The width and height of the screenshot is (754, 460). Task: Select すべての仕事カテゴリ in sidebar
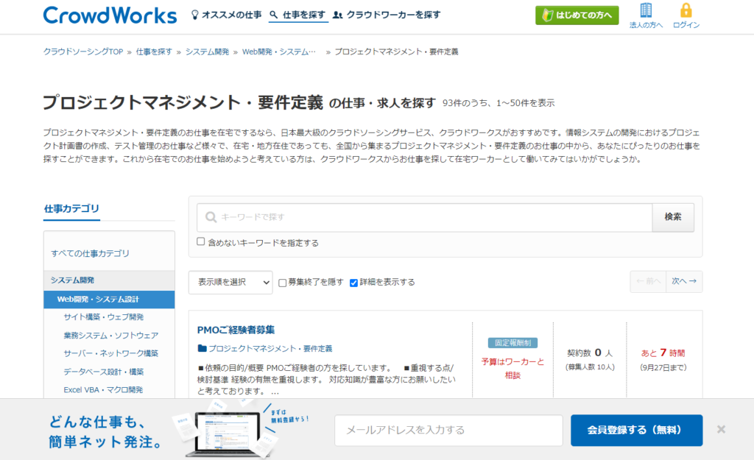90,253
